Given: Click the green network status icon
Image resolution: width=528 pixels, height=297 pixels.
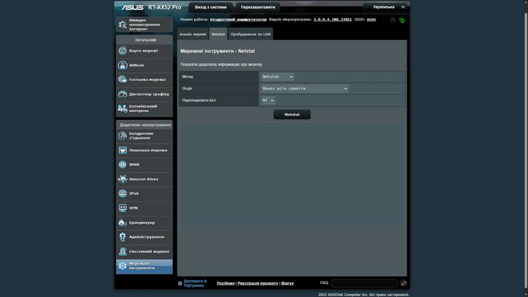Looking at the screenshot, I should tap(402, 20).
